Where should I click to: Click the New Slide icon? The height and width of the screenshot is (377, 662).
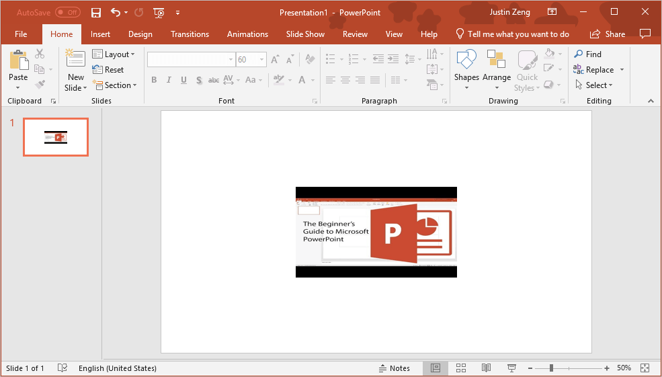pos(75,60)
